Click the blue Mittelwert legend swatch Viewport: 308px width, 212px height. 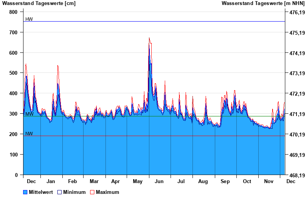pyautogui.click(x=25, y=192)
